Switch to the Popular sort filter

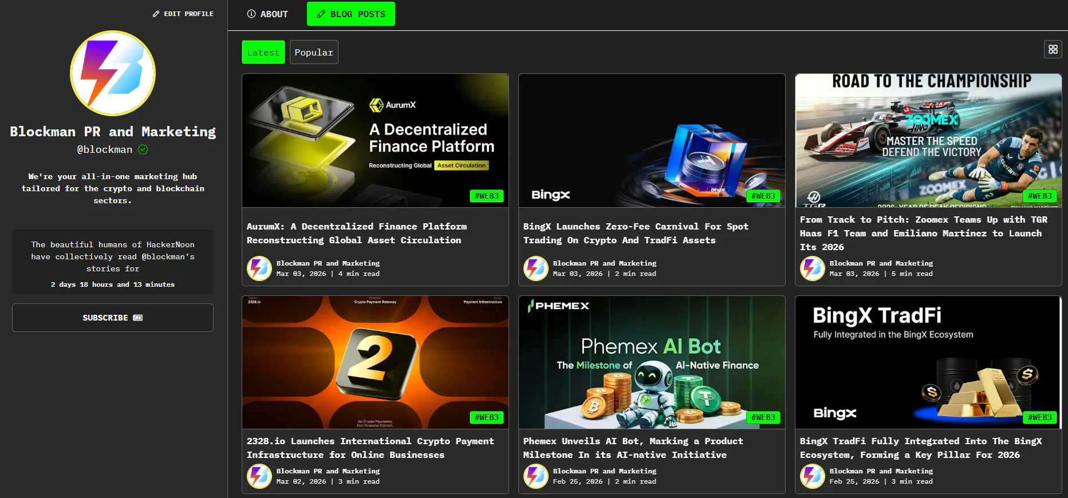coord(314,52)
